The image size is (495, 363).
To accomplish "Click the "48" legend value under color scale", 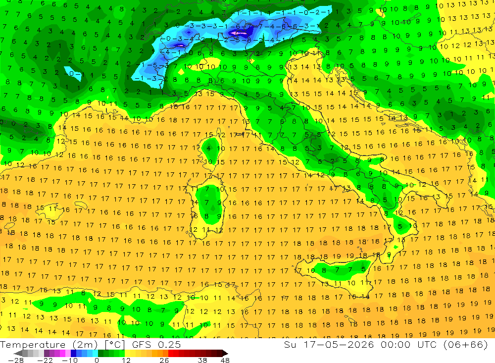I will click(x=225, y=361).
